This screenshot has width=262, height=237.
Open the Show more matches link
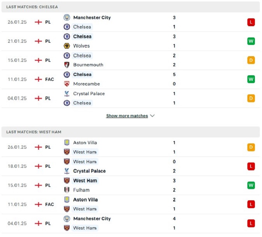[x=127, y=116]
